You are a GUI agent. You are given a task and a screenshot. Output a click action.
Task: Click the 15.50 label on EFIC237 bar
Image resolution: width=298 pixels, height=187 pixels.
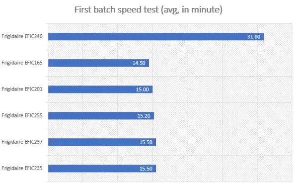coord(146,142)
